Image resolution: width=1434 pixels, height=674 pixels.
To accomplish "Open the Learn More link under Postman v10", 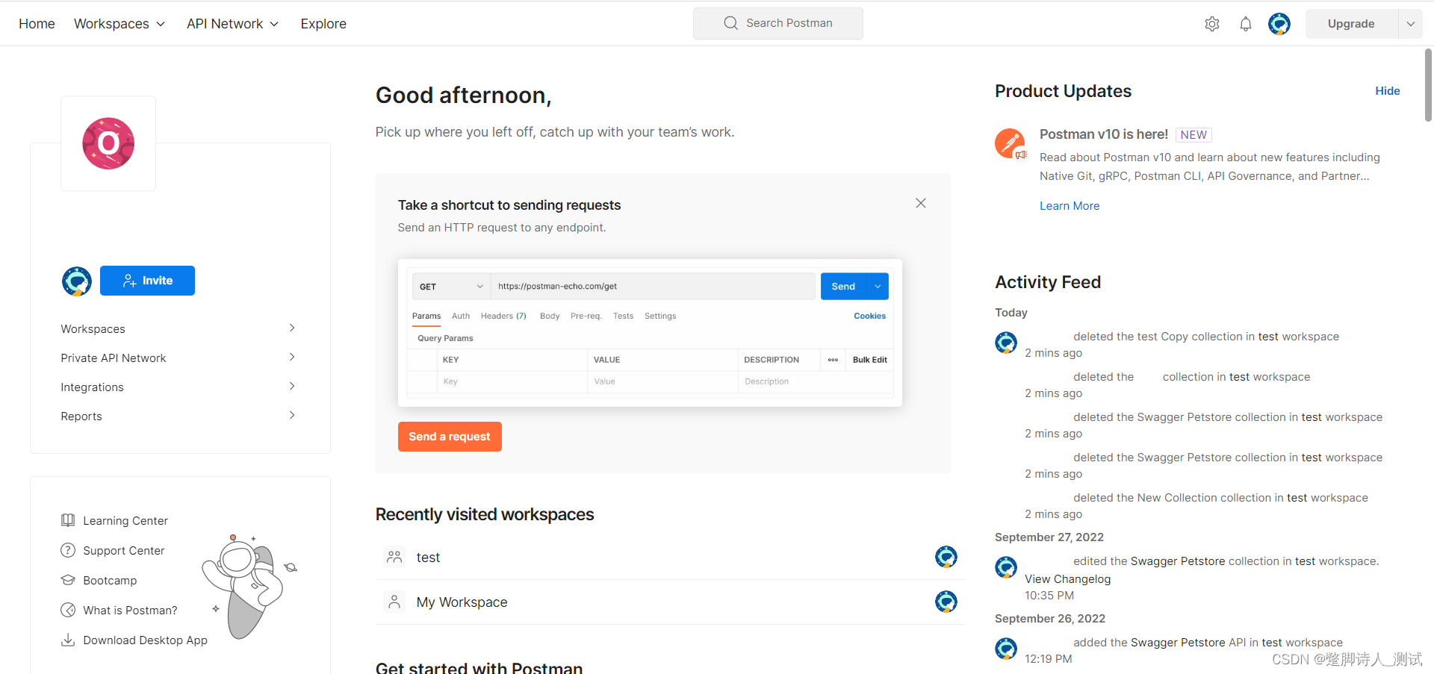I will coord(1069,205).
